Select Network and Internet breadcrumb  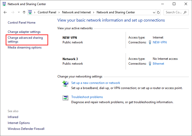pyautogui.click(x=76, y=12)
